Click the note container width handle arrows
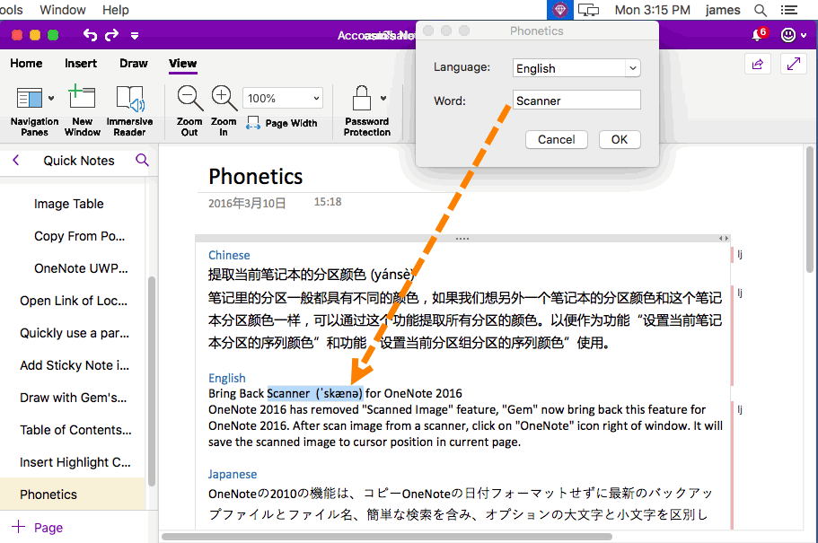The width and height of the screenshot is (818, 543). click(724, 239)
